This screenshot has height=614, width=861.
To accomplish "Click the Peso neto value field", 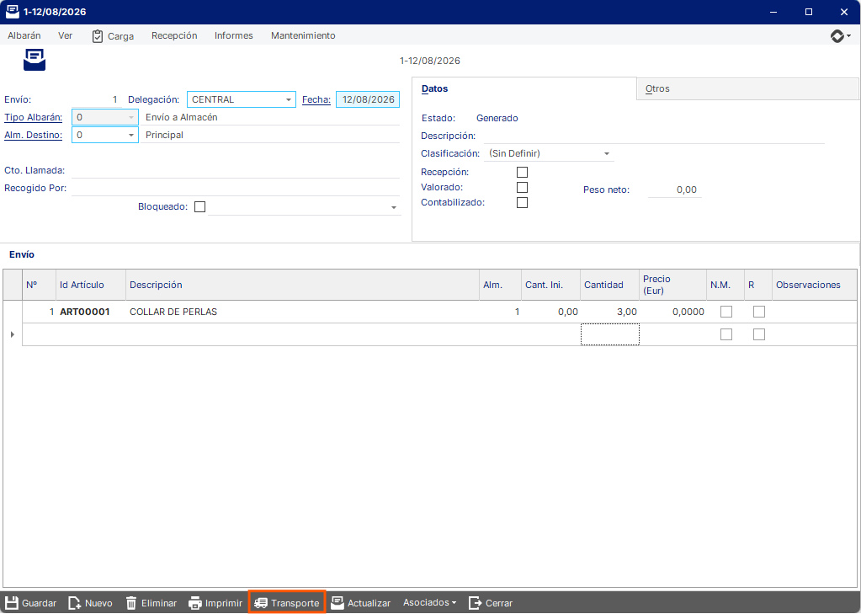I will [674, 190].
